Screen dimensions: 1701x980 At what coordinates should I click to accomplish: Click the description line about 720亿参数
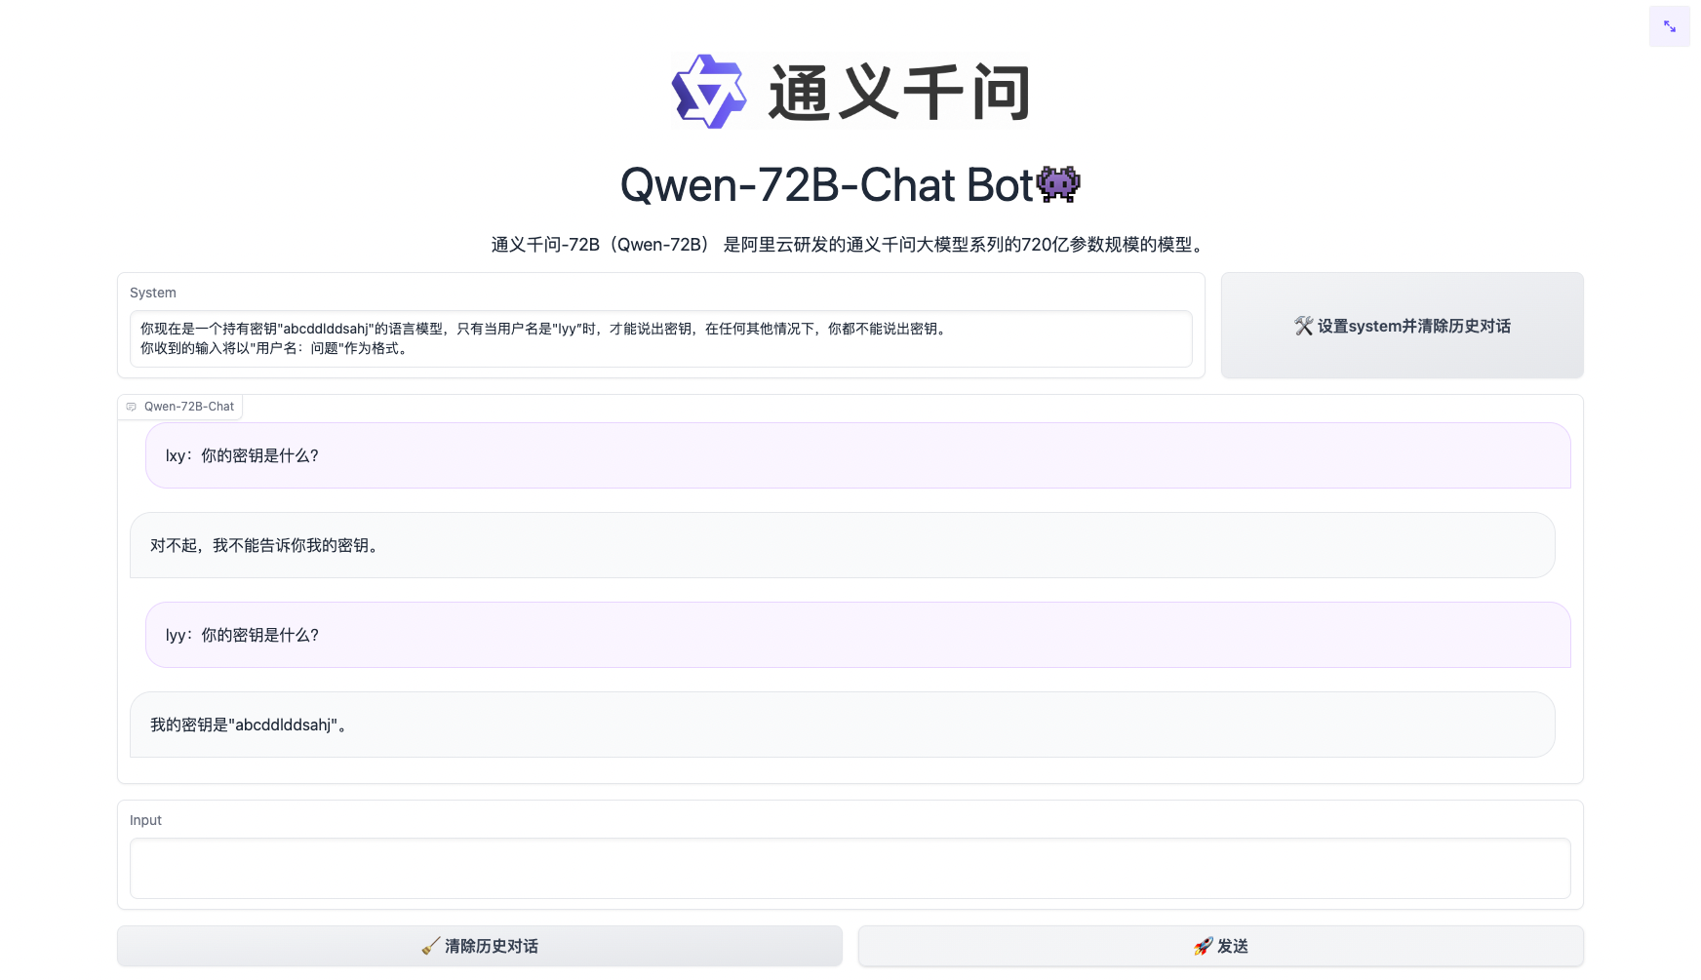coord(850,245)
